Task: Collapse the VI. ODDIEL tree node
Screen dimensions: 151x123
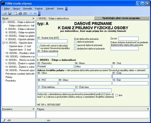Action: point(3,42)
